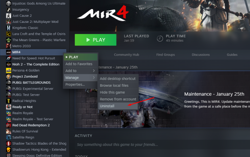Click the Kingdom: Classic game icon
The image size is (250, 157).
coord(8,28)
